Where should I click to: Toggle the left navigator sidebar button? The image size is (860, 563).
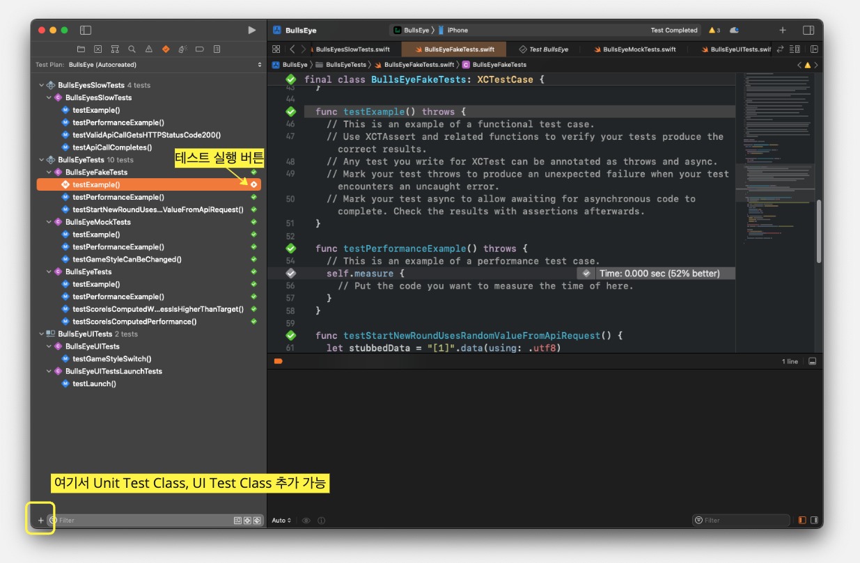pyautogui.click(x=86, y=30)
